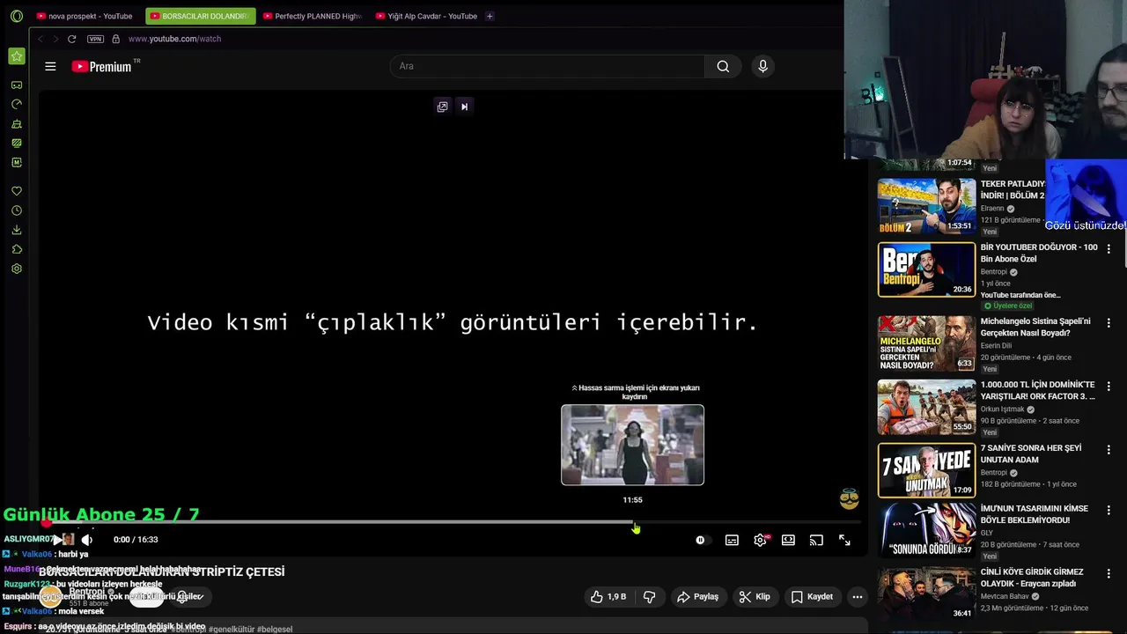Open thumbnail of TEKER PATLADI BÖLÜM 2 video
The width and height of the screenshot is (1127, 634).
coord(926,206)
